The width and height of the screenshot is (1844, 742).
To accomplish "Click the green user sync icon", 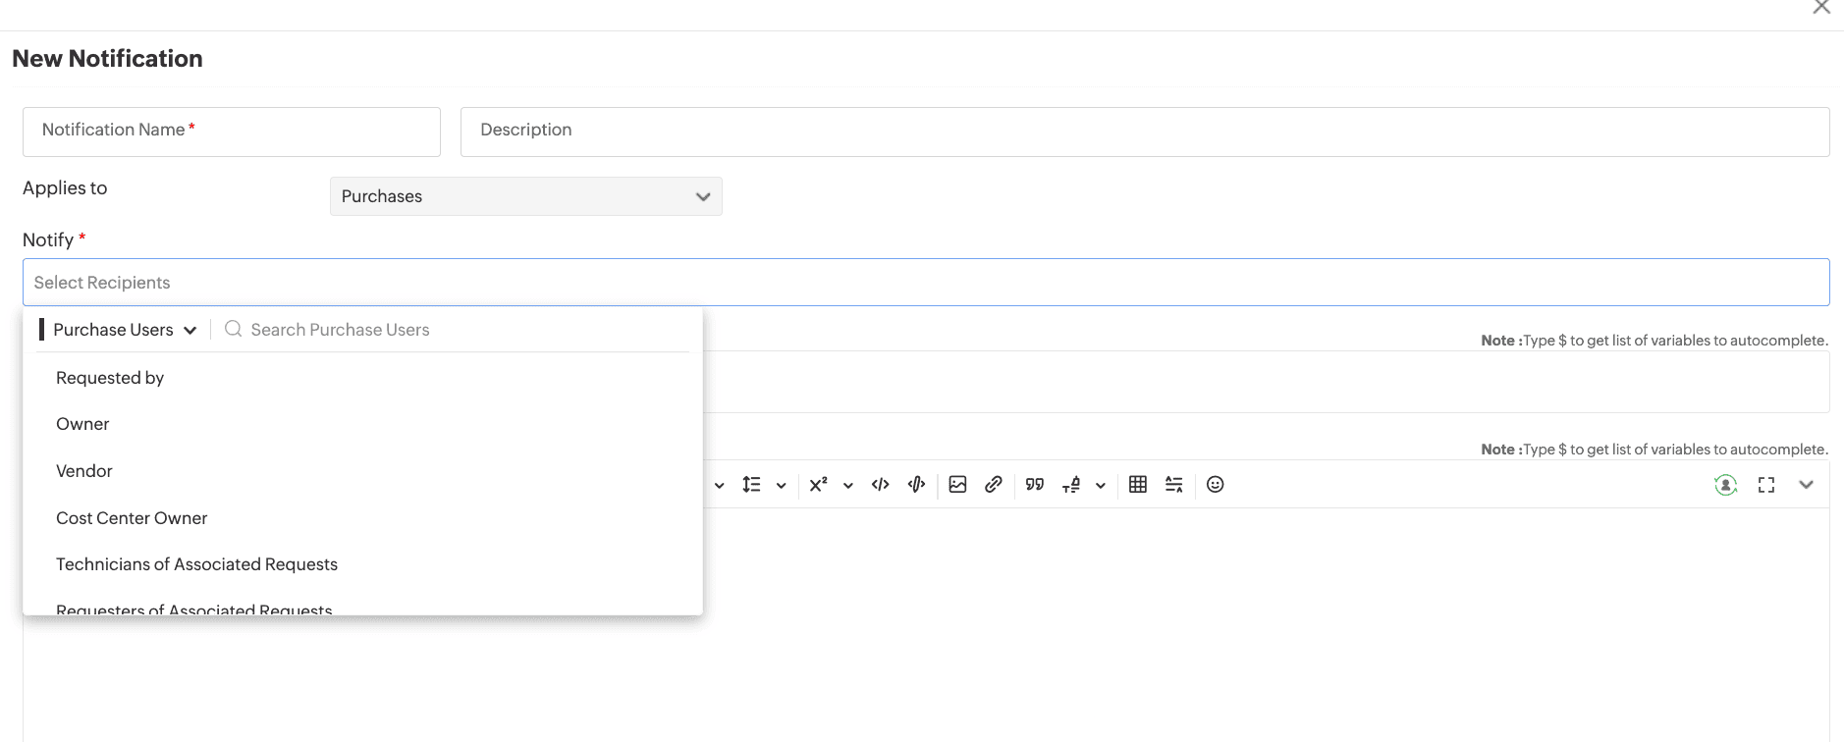I will (1725, 485).
